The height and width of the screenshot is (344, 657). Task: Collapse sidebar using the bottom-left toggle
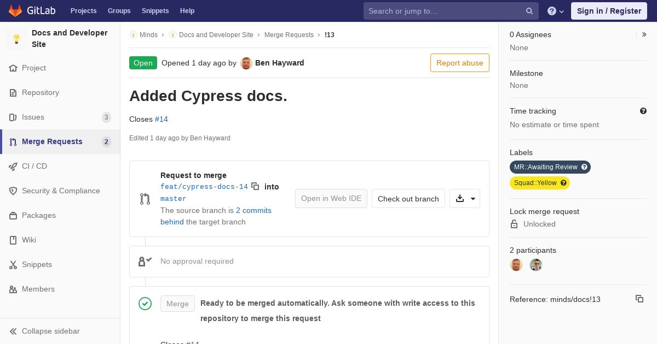point(45,331)
